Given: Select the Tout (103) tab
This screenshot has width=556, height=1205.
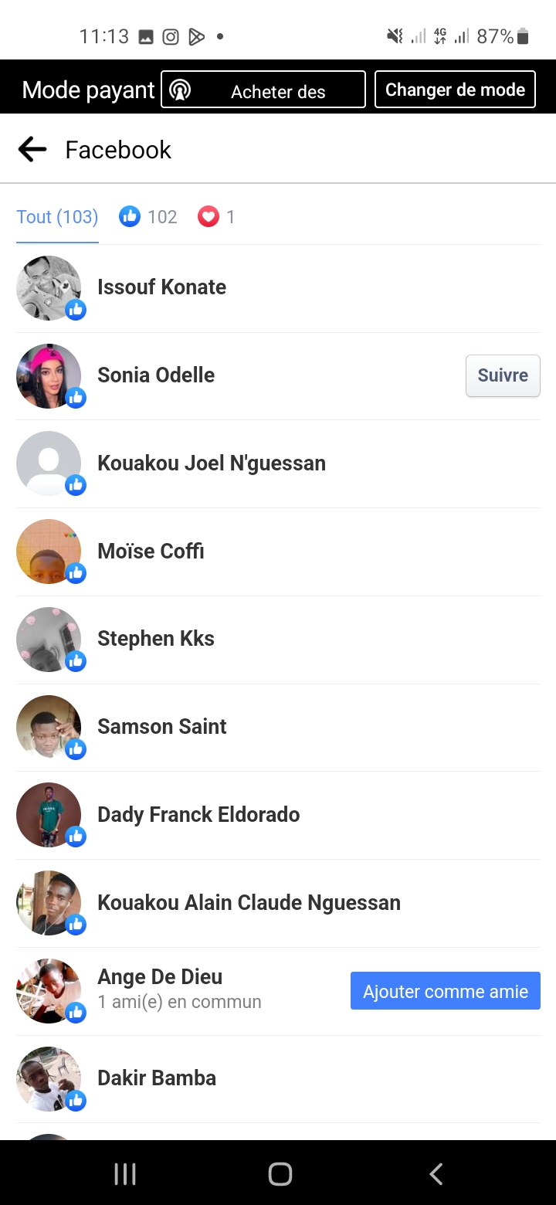Looking at the screenshot, I should (57, 217).
